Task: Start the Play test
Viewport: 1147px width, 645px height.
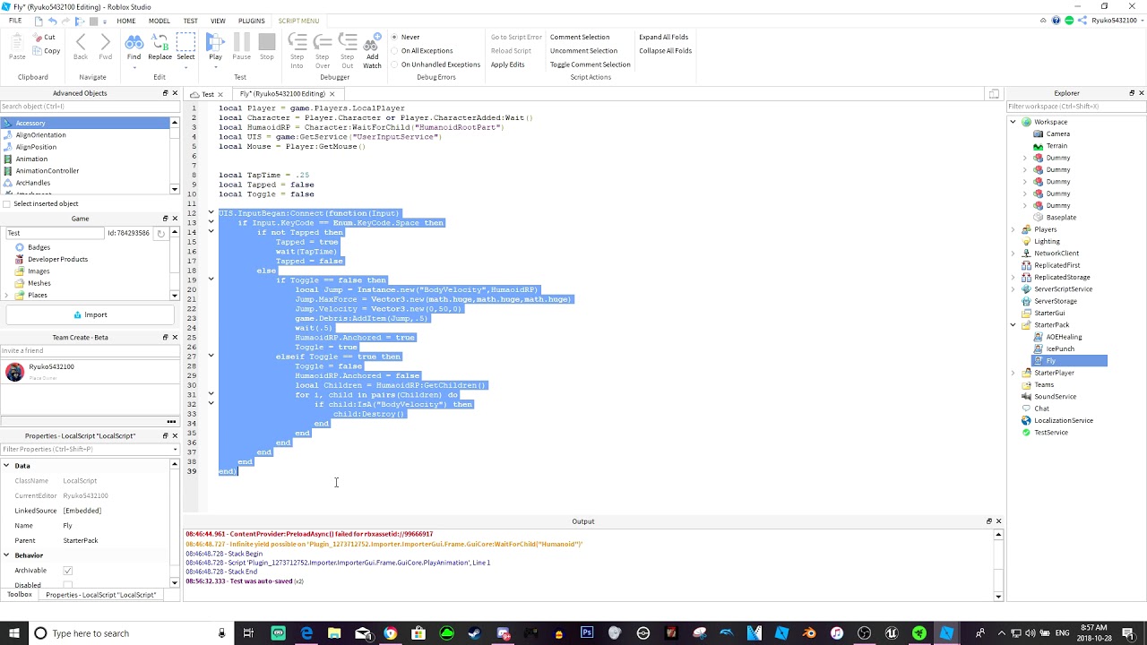Action: (215, 47)
